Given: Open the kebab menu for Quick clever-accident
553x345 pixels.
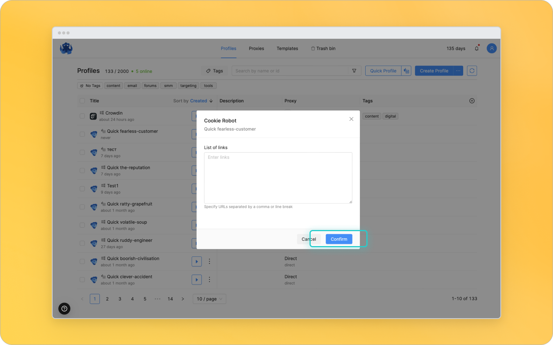Looking at the screenshot, I should [209, 279].
